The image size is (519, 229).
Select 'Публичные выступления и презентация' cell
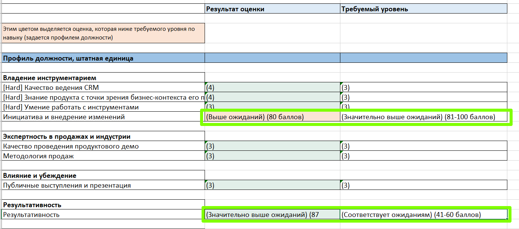click(103, 185)
